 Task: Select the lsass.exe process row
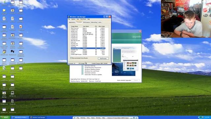pos(88,42)
